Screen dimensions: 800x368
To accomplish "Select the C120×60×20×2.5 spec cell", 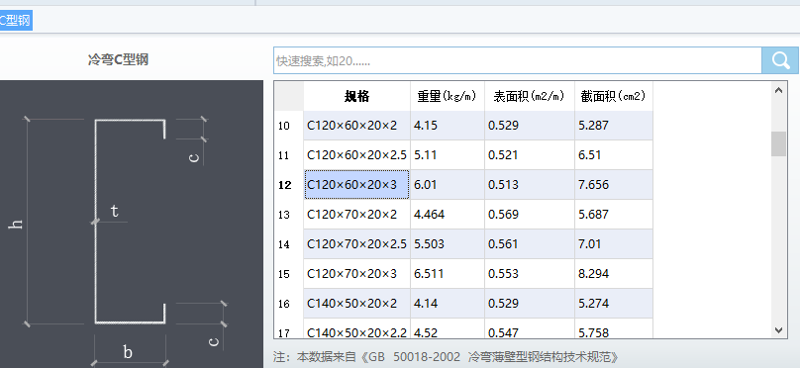I will click(x=356, y=155).
